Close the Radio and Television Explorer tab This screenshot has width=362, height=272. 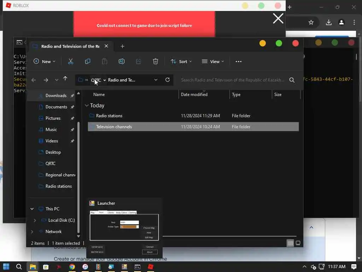[106, 46]
